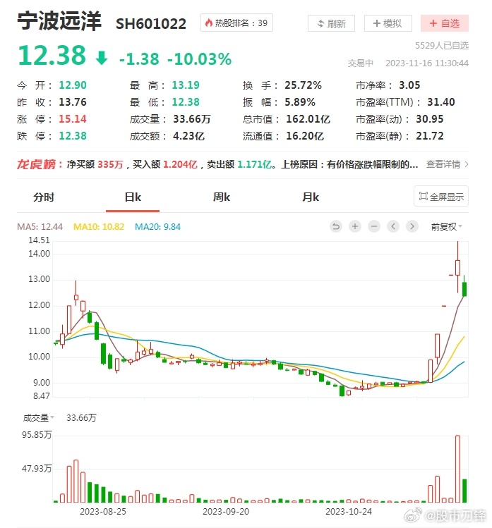Click the stock name 宁波远洋
492x528 pixels.
click(59, 21)
